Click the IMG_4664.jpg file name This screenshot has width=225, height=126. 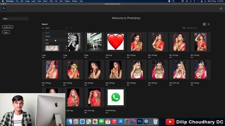110,83
